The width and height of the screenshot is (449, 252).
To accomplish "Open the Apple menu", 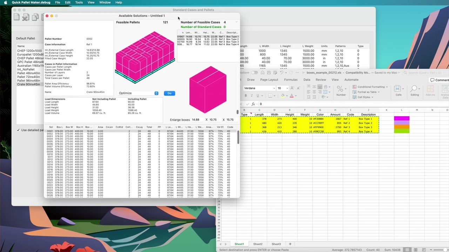I will [x=5, y=2].
